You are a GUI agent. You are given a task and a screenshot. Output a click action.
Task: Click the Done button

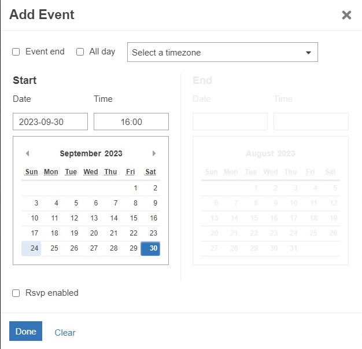(x=25, y=332)
